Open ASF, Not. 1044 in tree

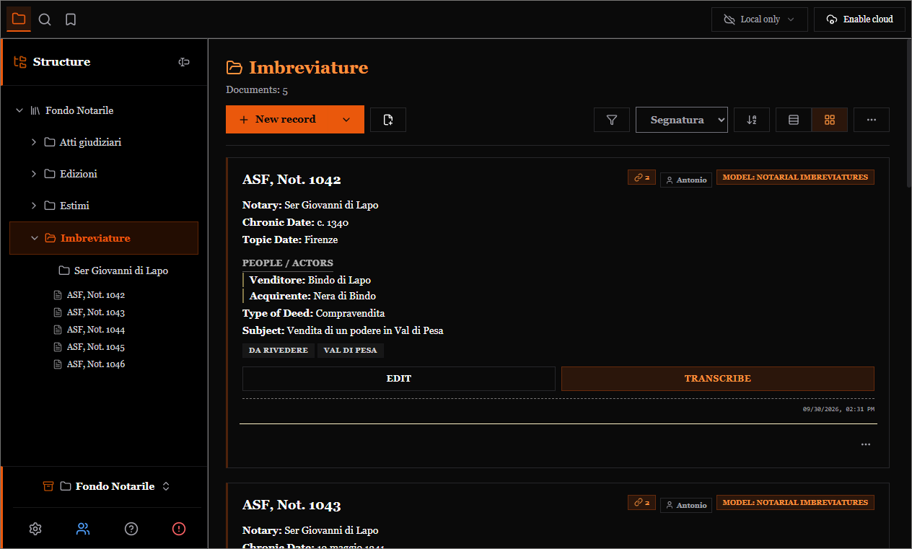(x=96, y=330)
